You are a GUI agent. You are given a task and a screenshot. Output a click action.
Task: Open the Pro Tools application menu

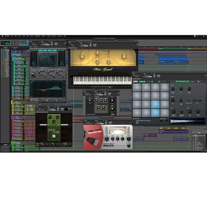7,36
